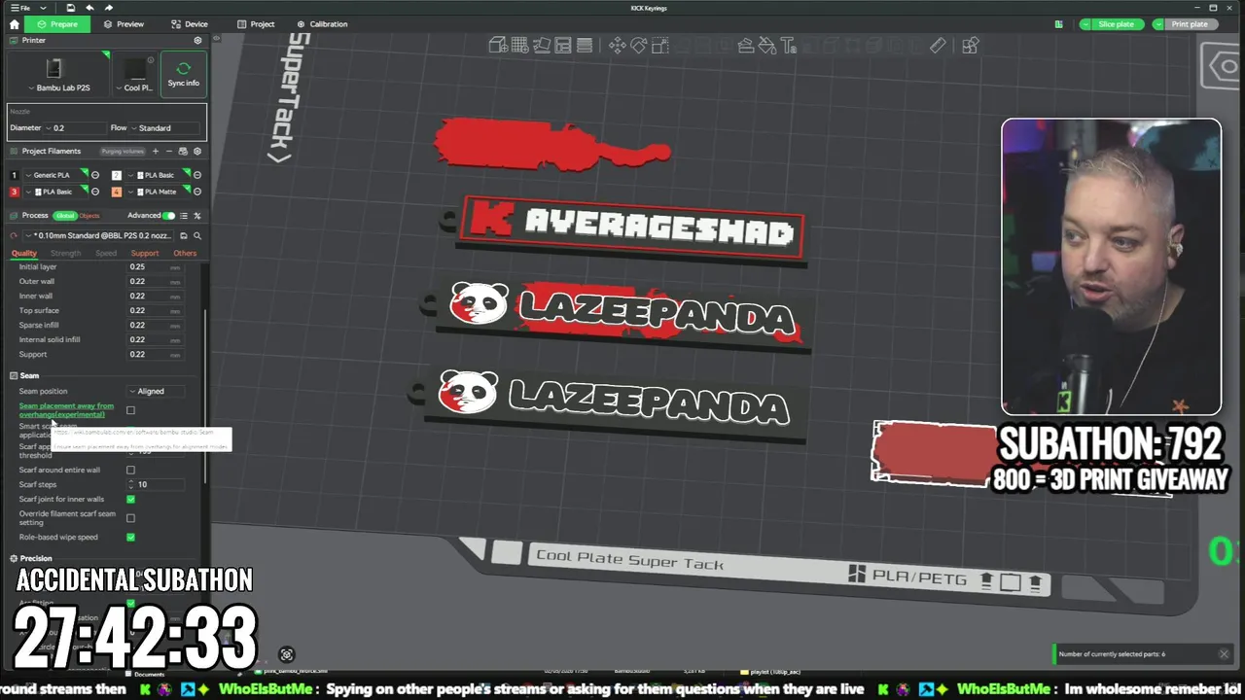
Task: Select the Lay on face tool
Action: 745,45
